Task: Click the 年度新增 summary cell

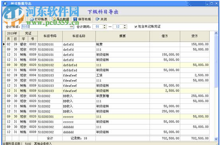Action: 122,96
